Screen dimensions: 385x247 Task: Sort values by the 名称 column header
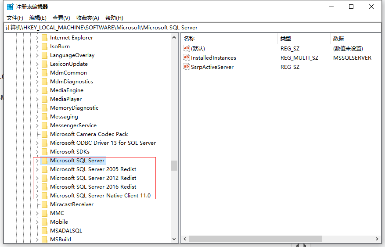coord(230,38)
